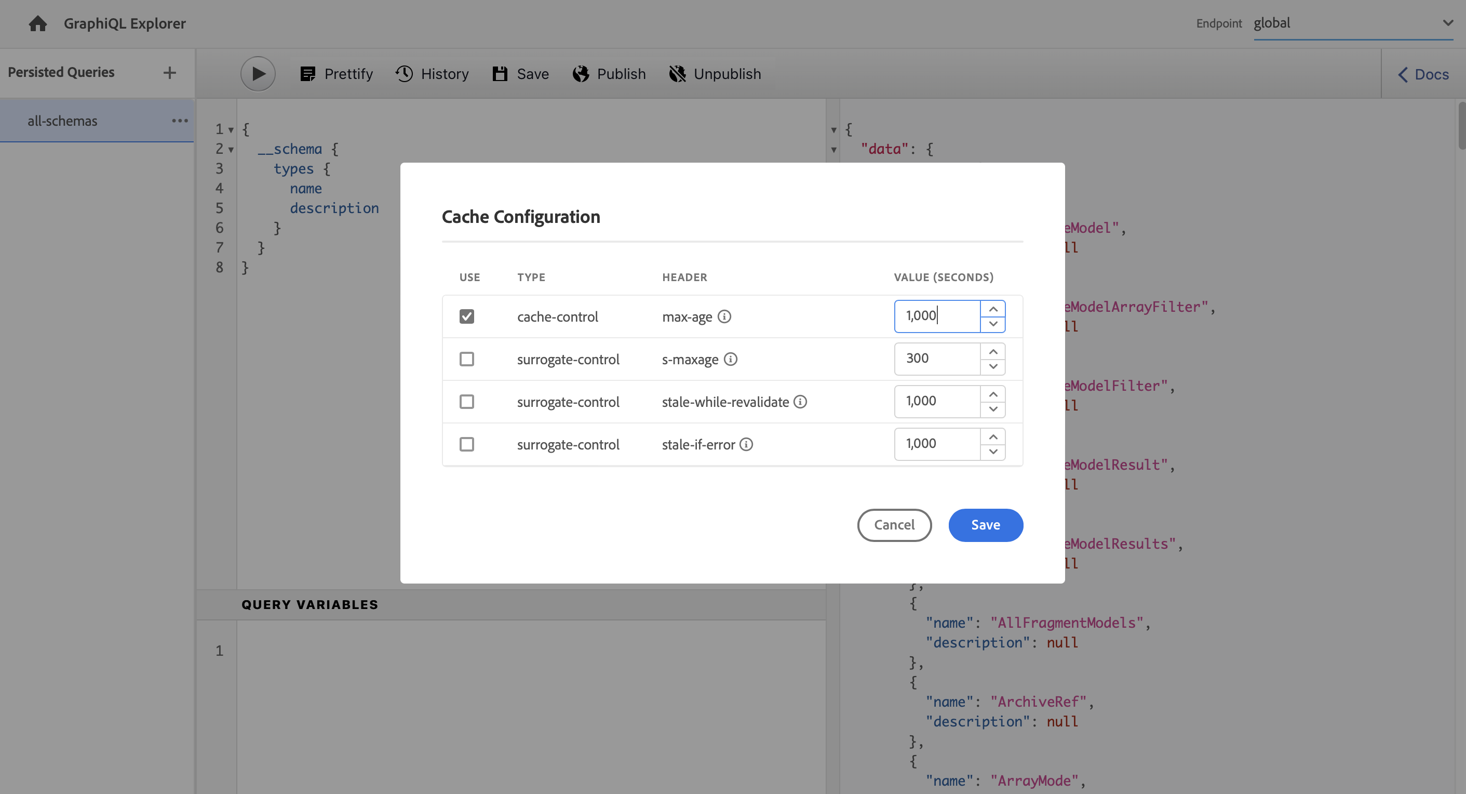Viewport: 1466px width, 794px height.
Task: Enable the stale-if-error checkbox
Action: [x=467, y=444]
